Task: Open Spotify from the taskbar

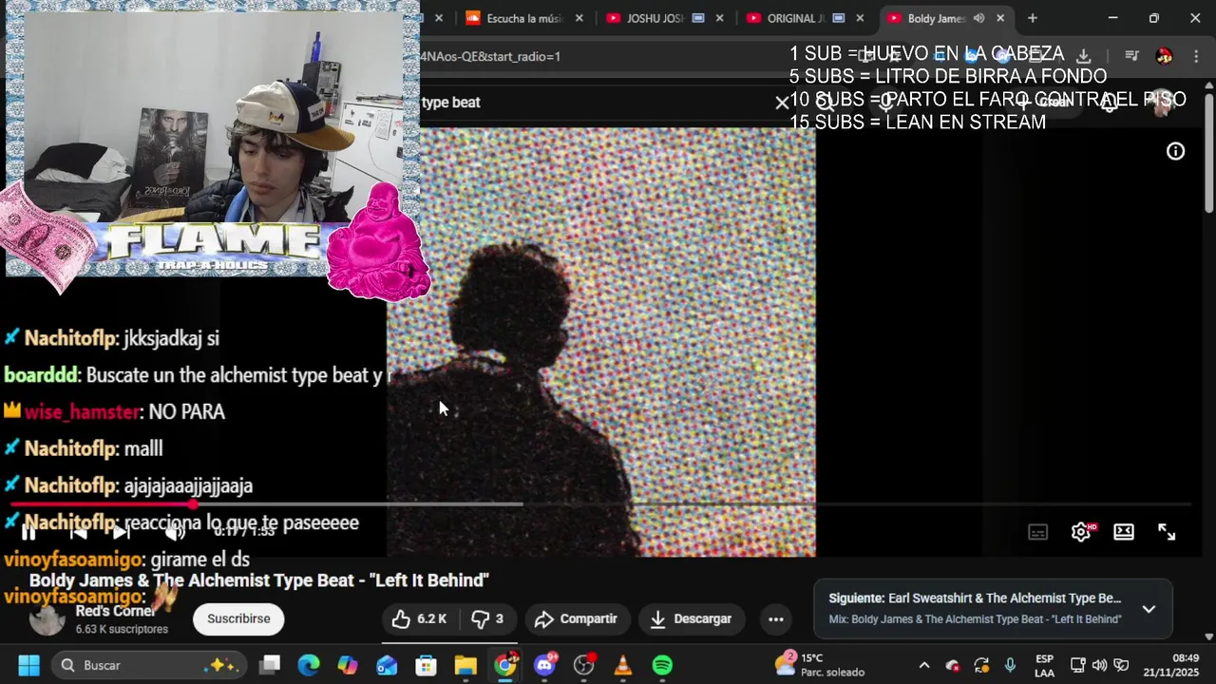Action: pyautogui.click(x=662, y=665)
